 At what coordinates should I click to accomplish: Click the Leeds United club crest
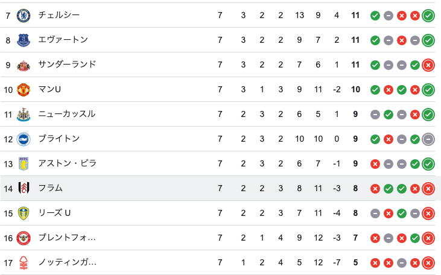click(x=24, y=213)
